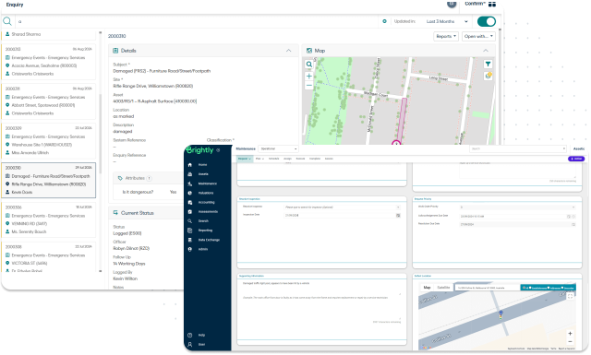Viewport: 591px width, 355px height.
Task: Open the inspector selection dropdown
Action: click(x=343, y=207)
